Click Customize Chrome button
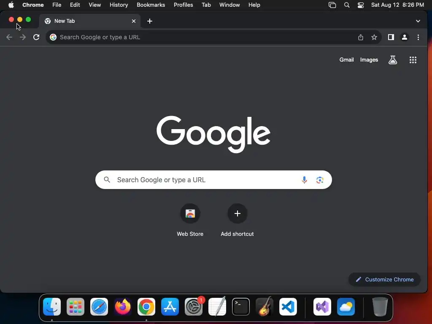The width and height of the screenshot is (432, 324). (x=385, y=279)
